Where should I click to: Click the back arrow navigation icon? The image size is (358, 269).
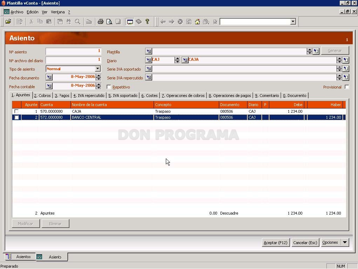[163, 22]
